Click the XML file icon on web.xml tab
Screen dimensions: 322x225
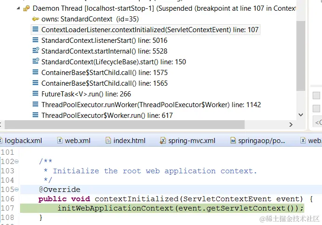pyautogui.click(x=60, y=140)
